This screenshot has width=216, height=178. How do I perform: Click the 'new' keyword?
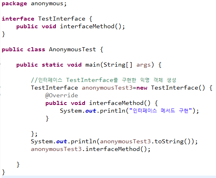[x=142, y=88]
